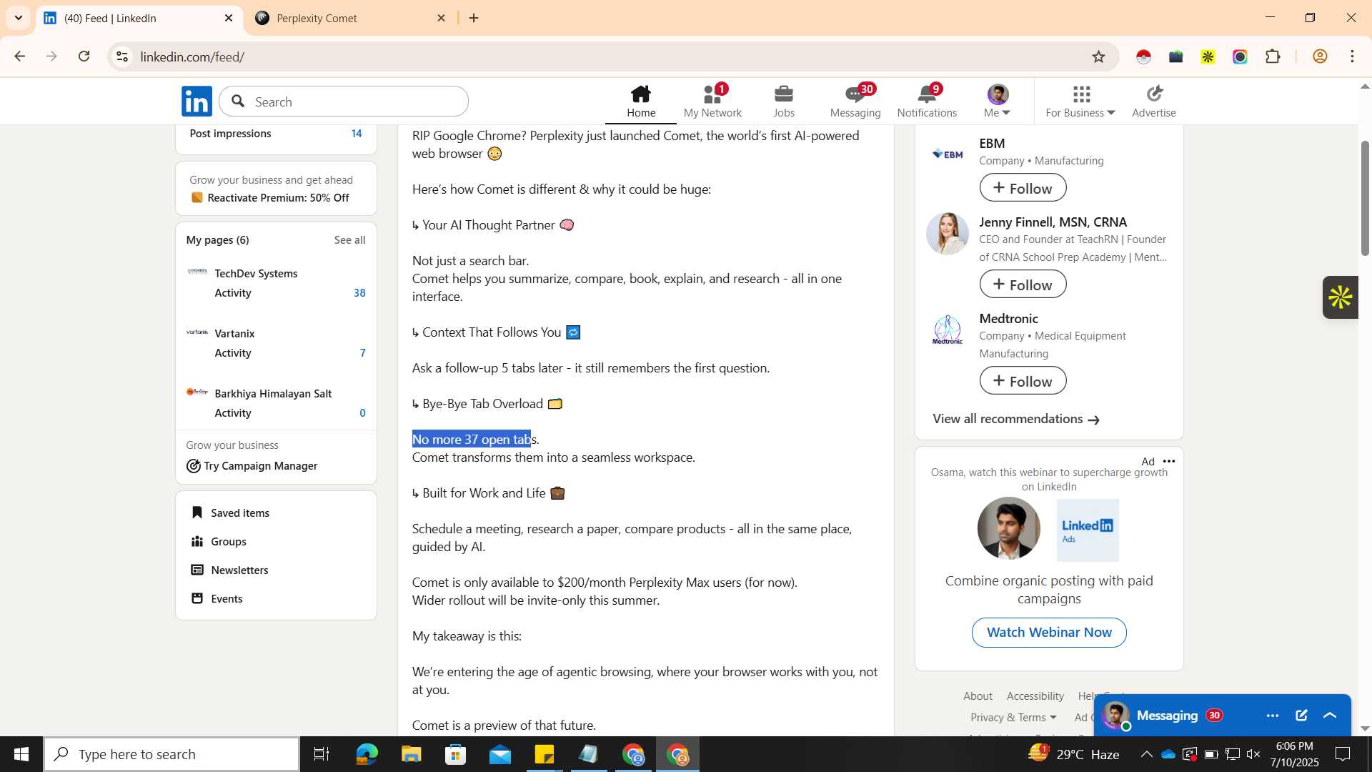
Task: View Post impressions count
Action: 357,134
